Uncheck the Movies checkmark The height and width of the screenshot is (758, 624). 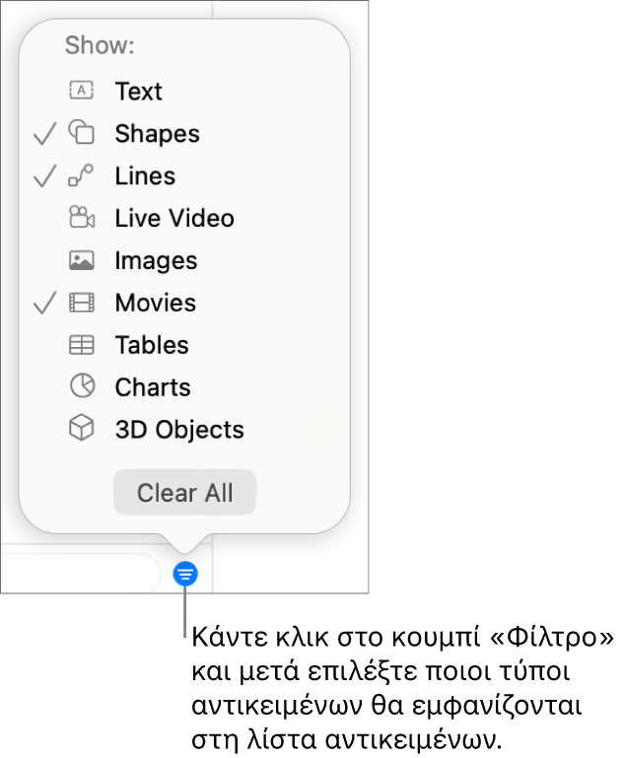point(44,304)
